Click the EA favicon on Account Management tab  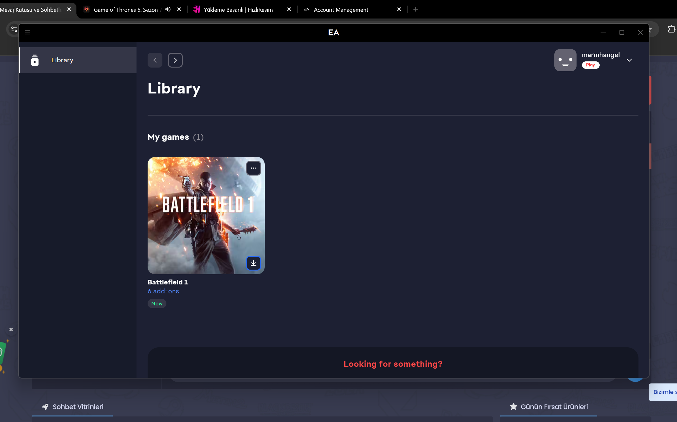click(x=307, y=10)
